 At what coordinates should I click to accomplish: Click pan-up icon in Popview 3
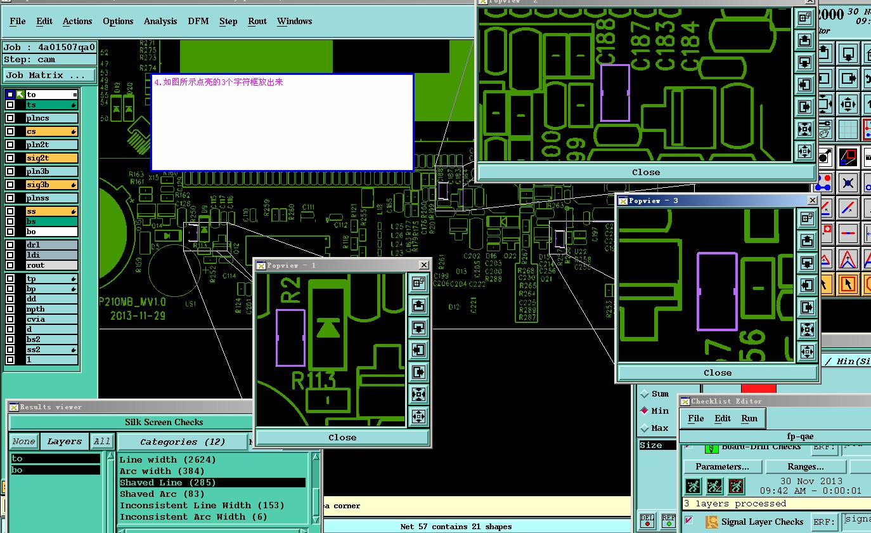[x=807, y=241]
